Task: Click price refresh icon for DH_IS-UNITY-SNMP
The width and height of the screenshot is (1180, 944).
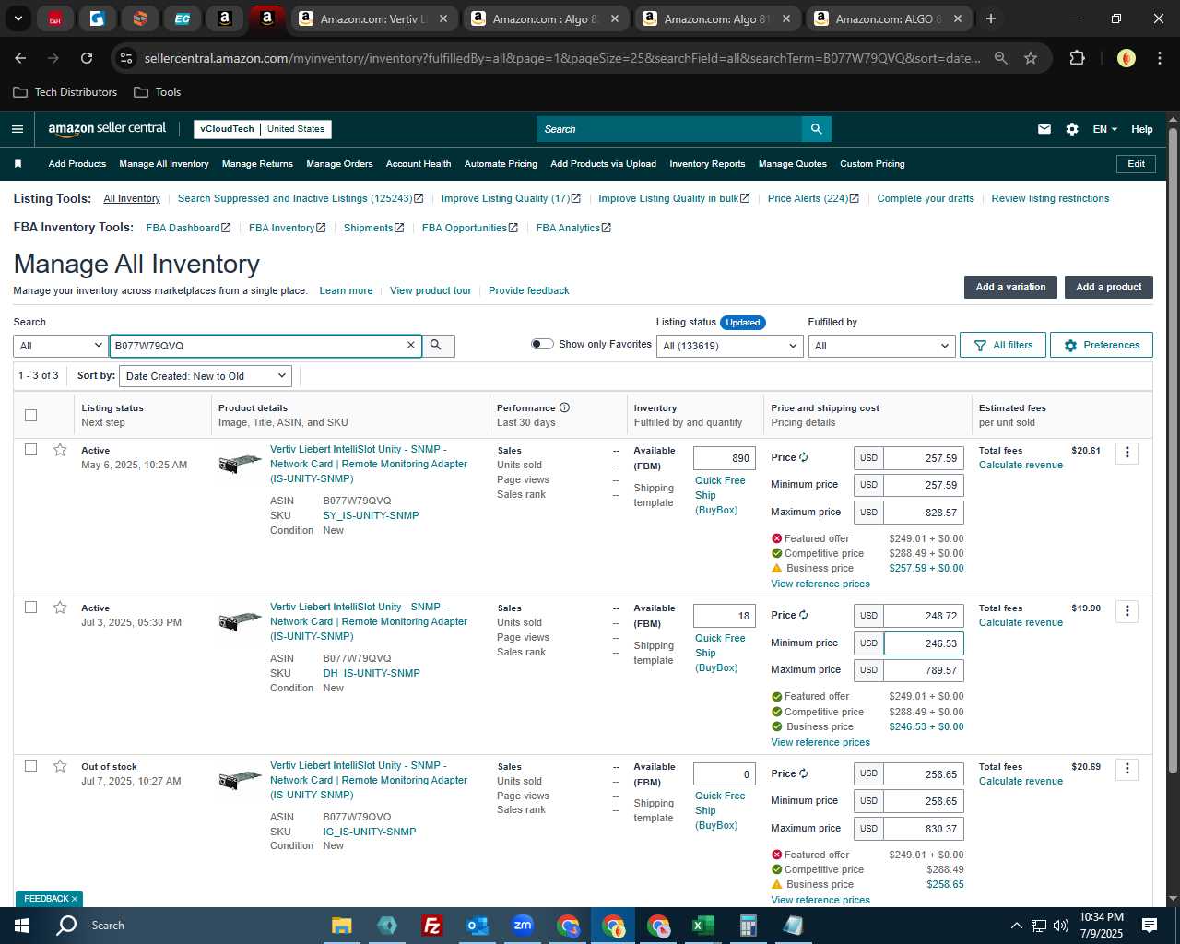Action: click(x=803, y=615)
